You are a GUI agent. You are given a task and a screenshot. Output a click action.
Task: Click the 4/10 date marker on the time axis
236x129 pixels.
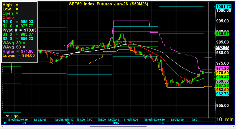[x=70, y=123]
